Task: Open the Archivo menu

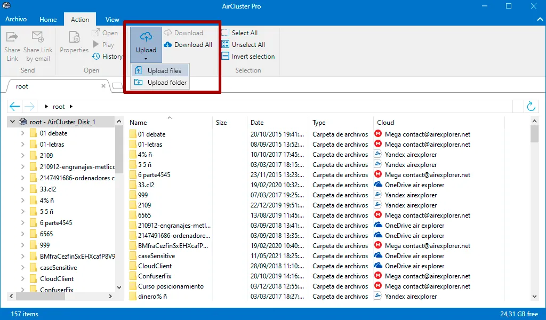Action: tap(16, 19)
